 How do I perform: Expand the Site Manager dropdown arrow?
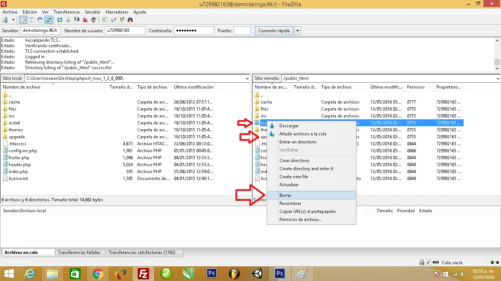pyautogui.click(x=14, y=20)
